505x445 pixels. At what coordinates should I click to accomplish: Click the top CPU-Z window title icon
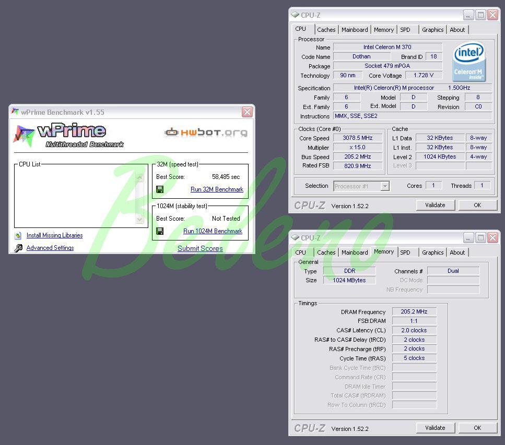click(295, 15)
